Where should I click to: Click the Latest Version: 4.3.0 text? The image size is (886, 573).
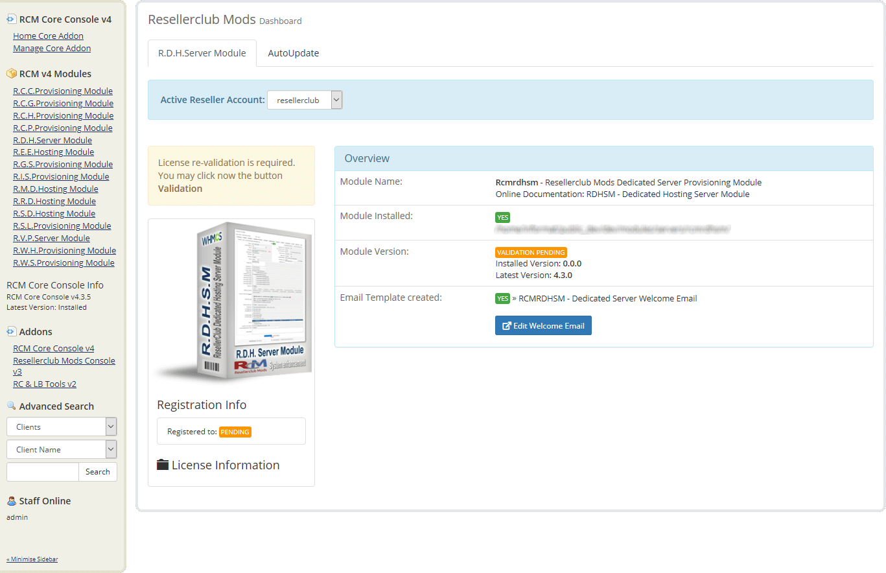click(x=534, y=275)
